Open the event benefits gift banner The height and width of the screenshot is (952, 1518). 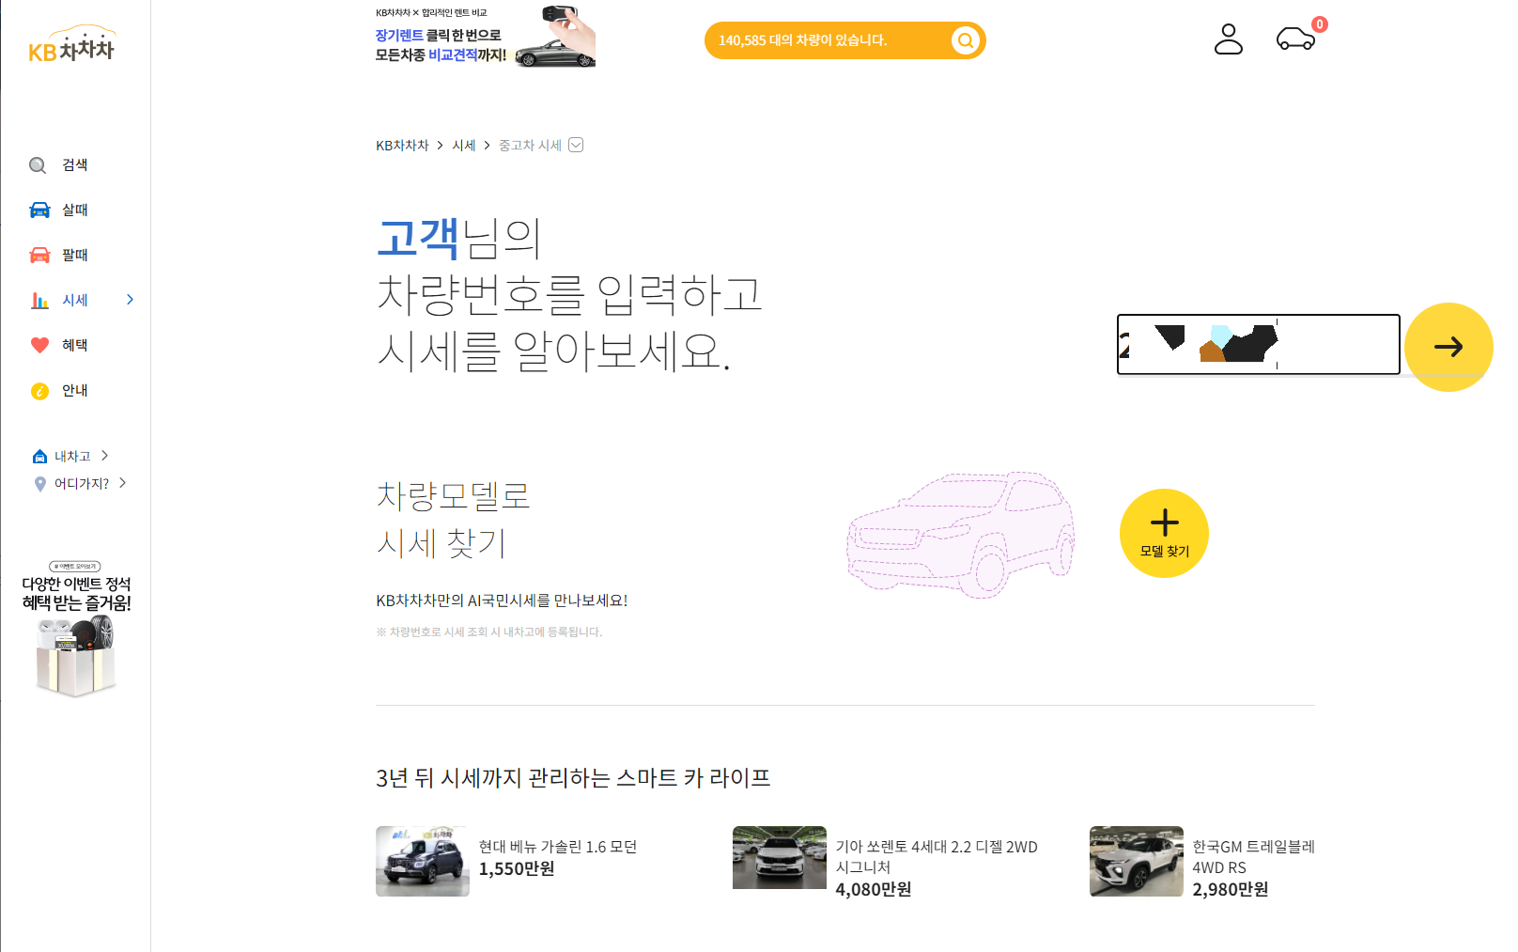tap(76, 629)
